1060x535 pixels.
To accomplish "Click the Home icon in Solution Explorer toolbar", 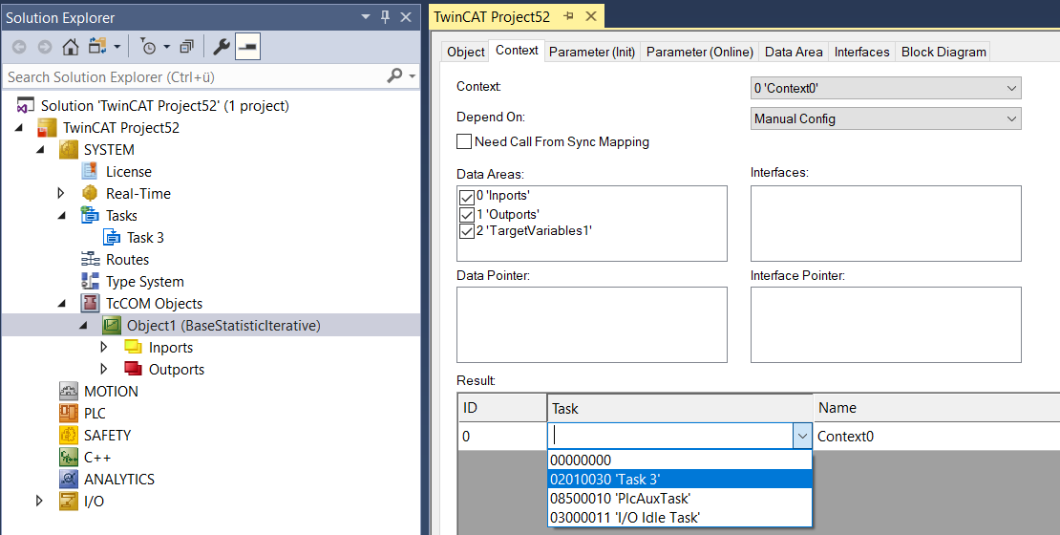I will 71,47.
